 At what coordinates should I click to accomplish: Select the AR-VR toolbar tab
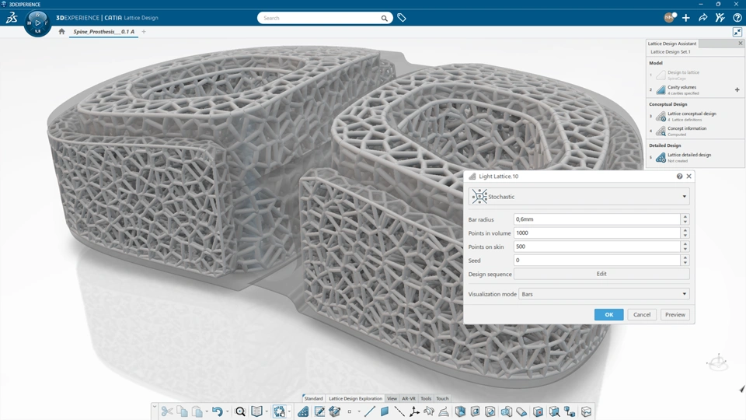point(409,398)
